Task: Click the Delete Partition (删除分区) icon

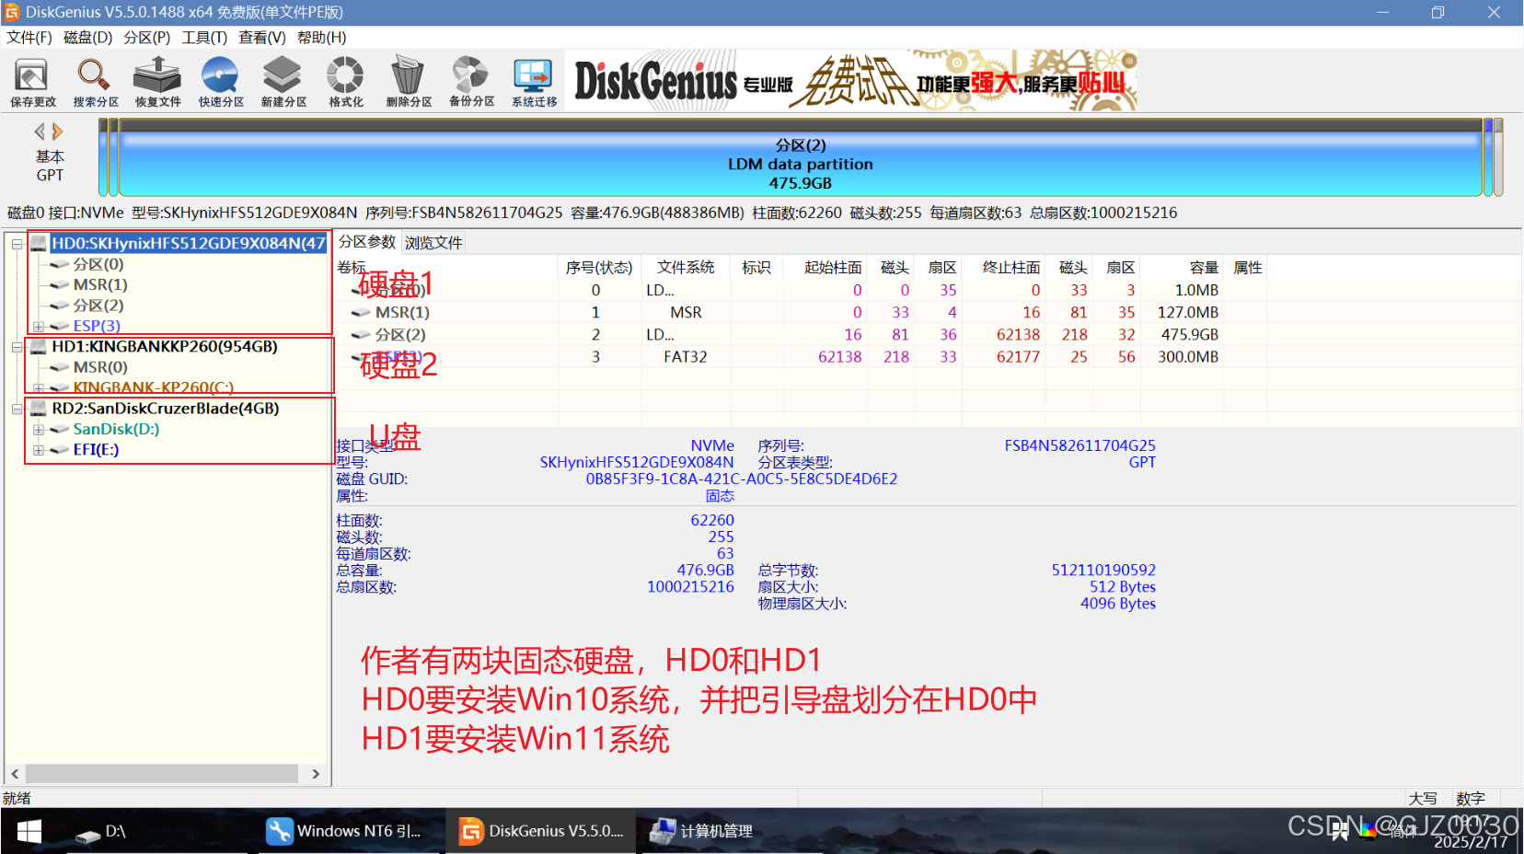Action: click(x=409, y=82)
